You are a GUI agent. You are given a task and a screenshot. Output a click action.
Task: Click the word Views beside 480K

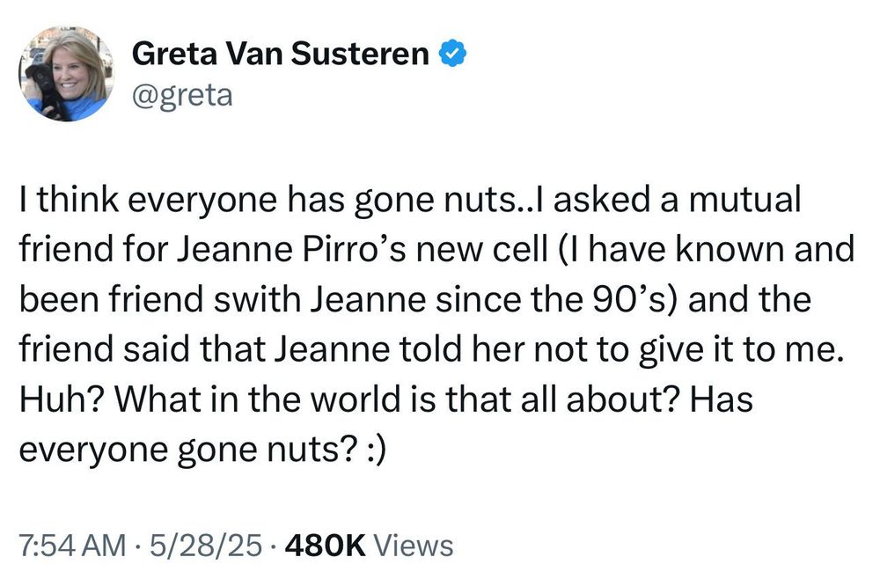[x=414, y=546]
